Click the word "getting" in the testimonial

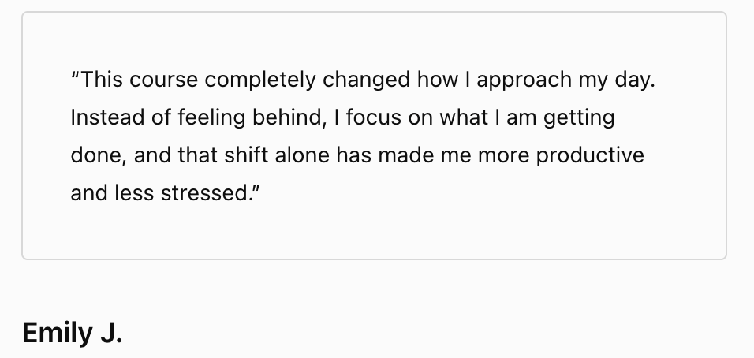click(579, 118)
